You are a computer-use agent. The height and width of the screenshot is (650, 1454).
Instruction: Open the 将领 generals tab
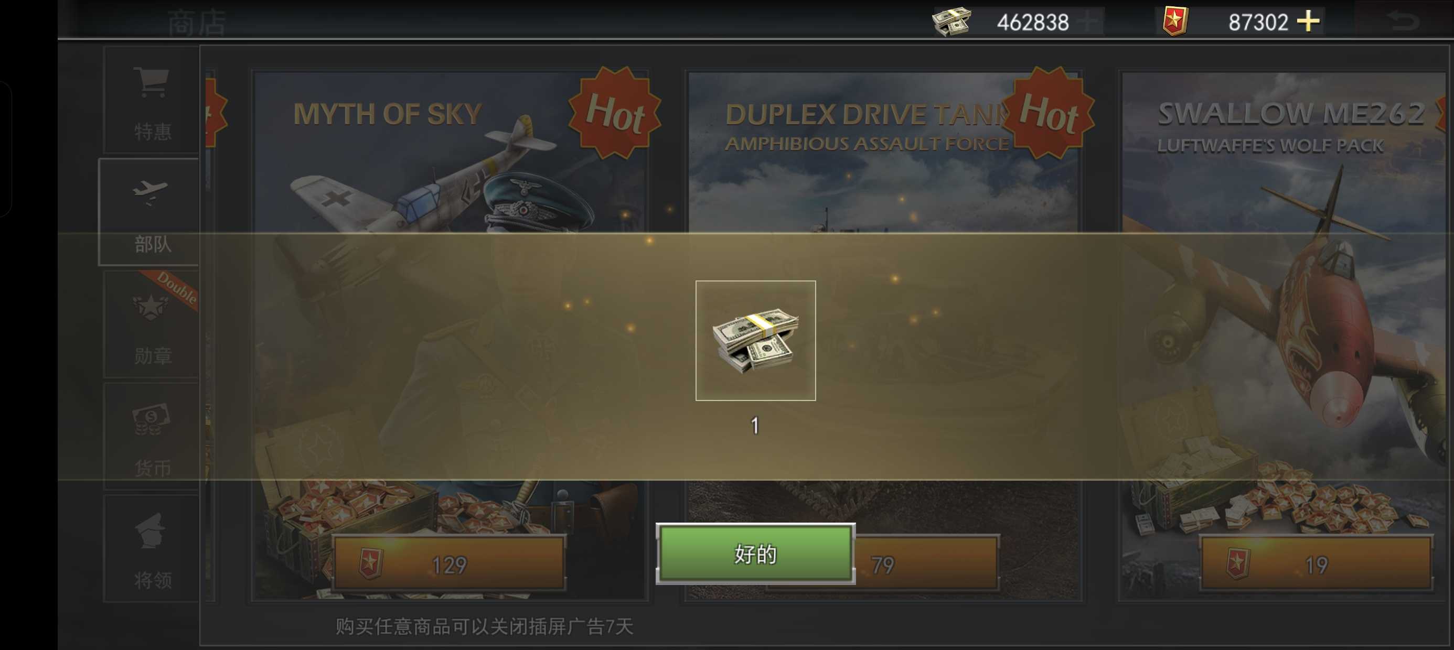151,548
